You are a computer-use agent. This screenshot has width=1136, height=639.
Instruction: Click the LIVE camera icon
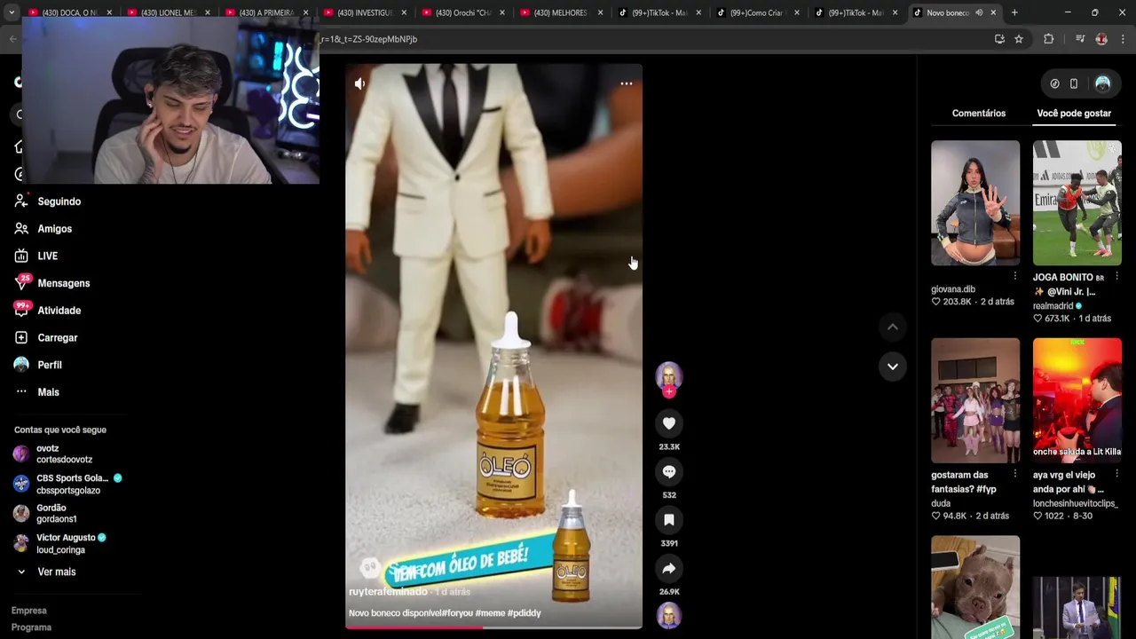[21, 256]
